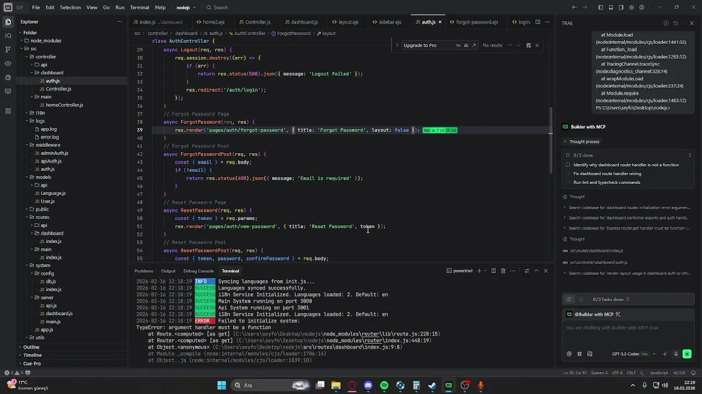
Task: Toggle the bottom panel layout icon
Action: click(x=611, y=7)
